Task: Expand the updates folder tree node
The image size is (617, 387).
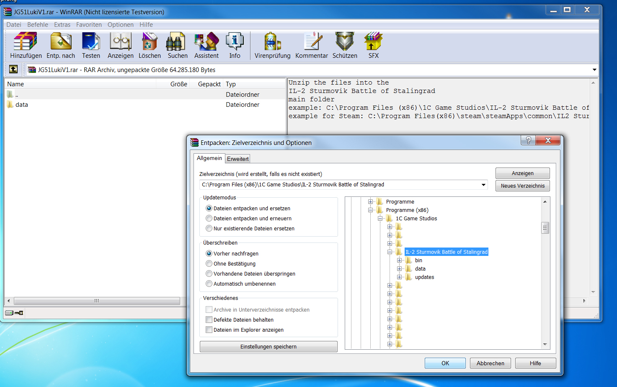Action: tap(399, 277)
